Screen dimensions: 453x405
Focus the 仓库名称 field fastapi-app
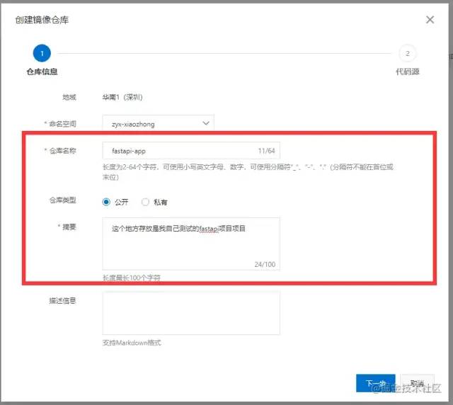191,151
